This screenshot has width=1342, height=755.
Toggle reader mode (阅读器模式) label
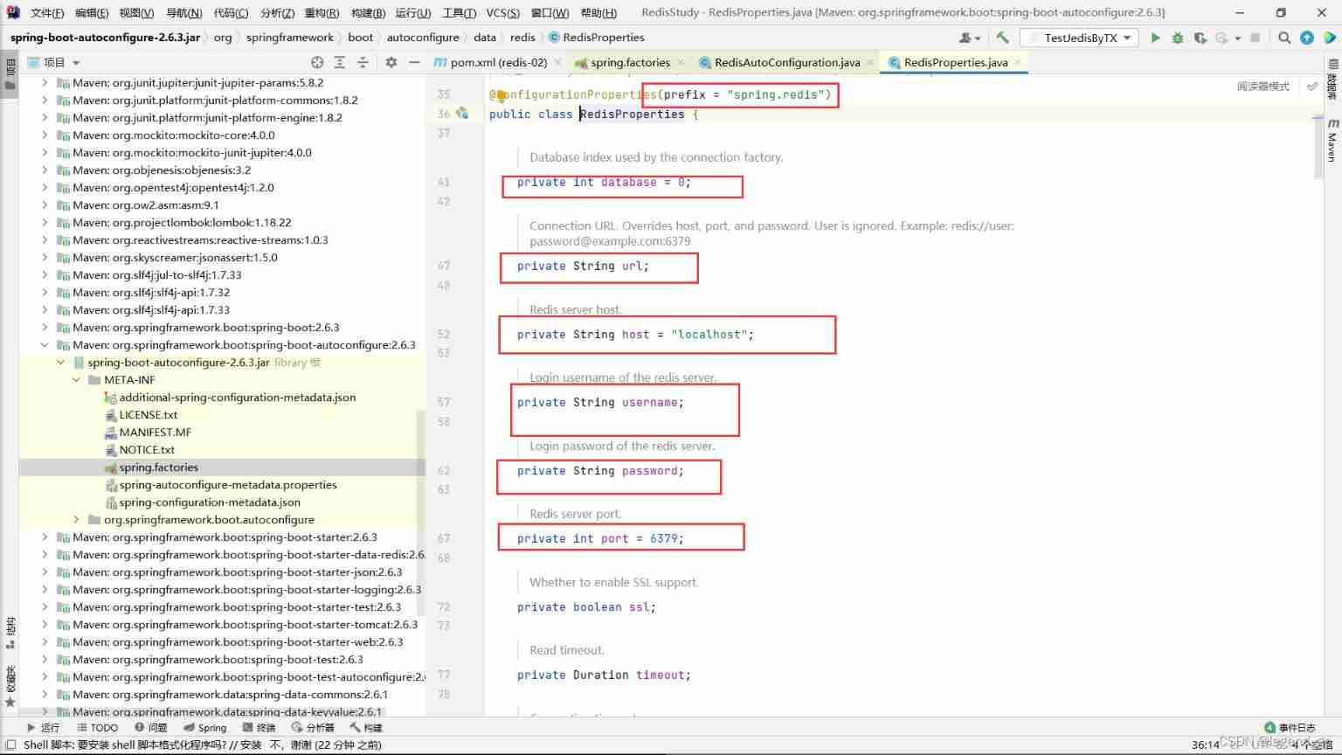pos(1262,87)
